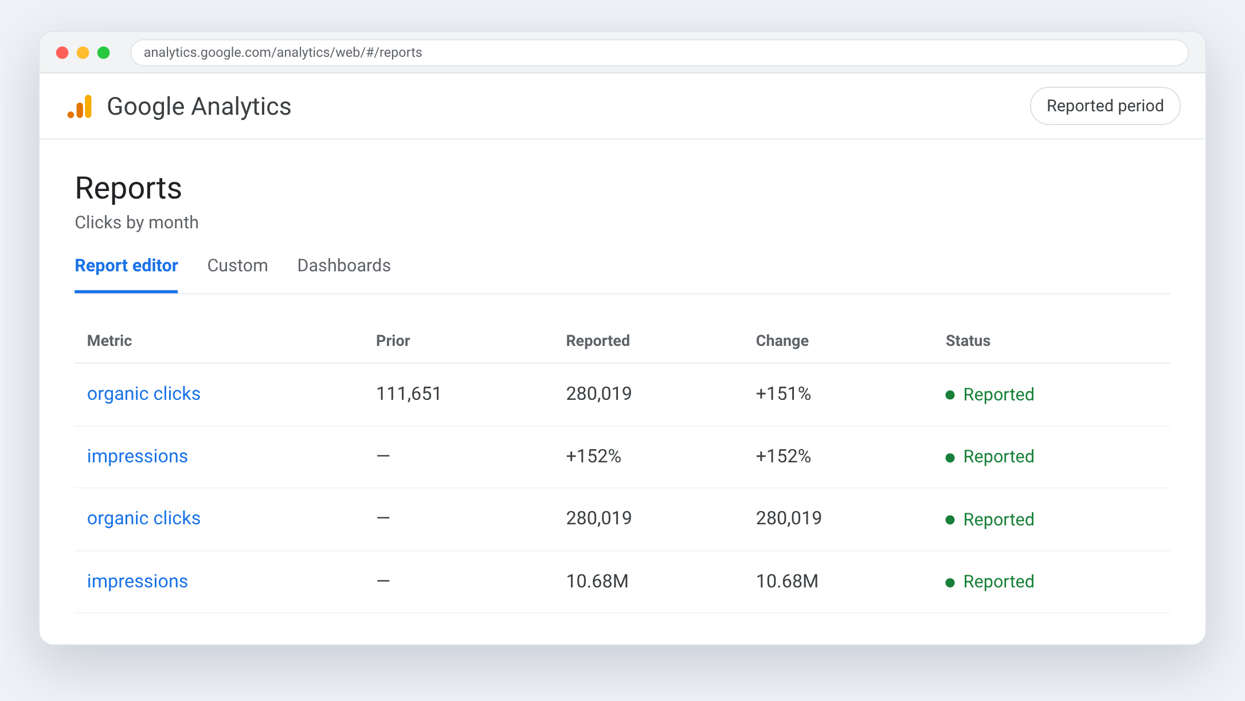The height and width of the screenshot is (701, 1245).
Task: Click the Metric column header
Action: pos(109,341)
